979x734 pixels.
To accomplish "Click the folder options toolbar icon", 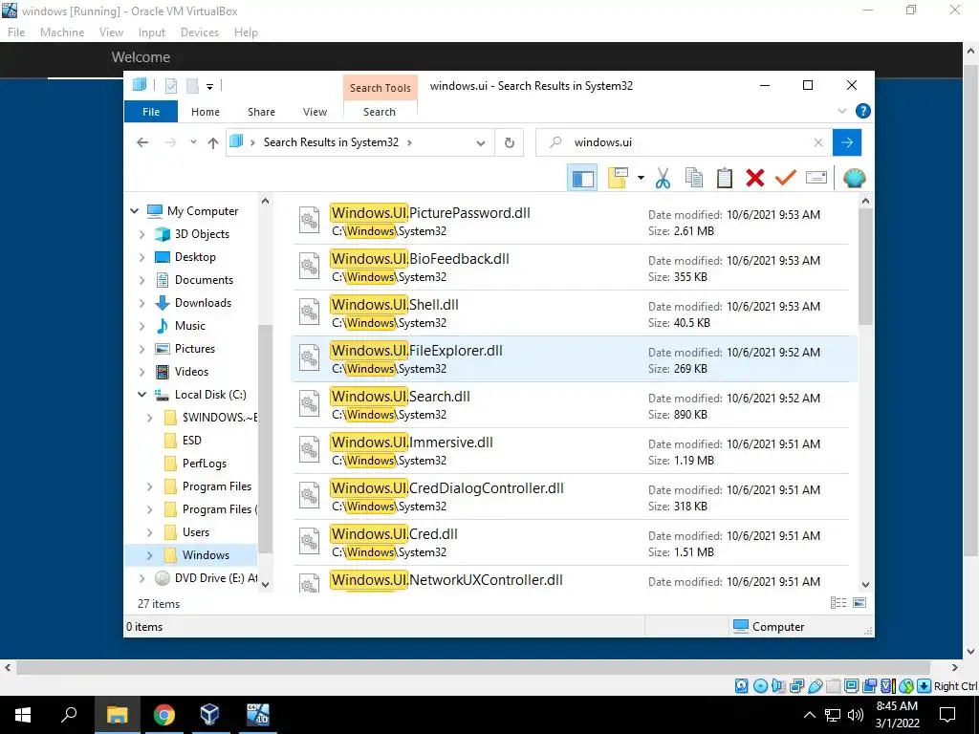I will pyautogui.click(x=619, y=179).
